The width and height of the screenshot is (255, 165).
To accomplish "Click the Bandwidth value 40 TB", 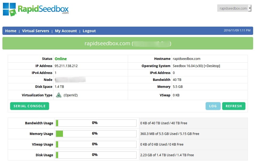I will pos(177,80).
